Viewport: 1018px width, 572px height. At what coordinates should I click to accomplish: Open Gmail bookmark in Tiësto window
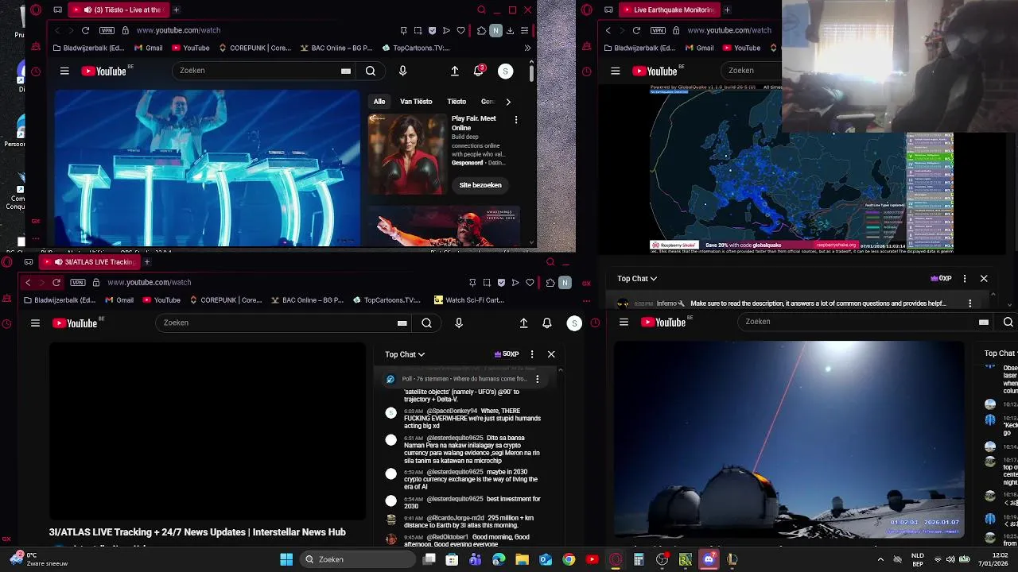coord(147,48)
